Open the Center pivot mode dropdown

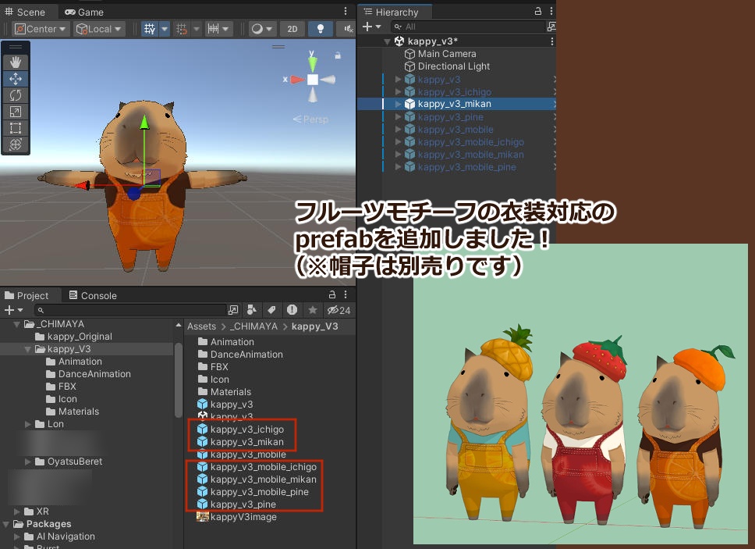pos(41,29)
